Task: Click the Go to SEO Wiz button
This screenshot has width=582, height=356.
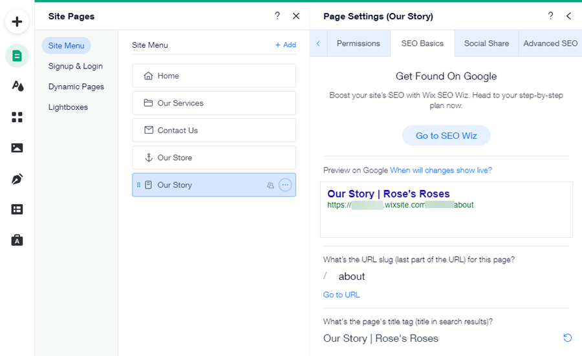Action: (446, 136)
